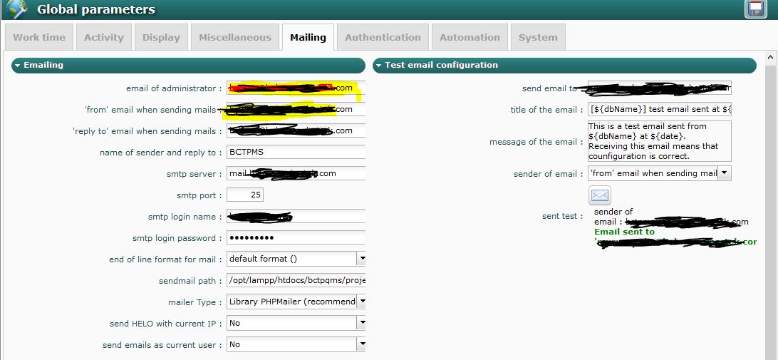The image size is (778, 360).
Task: Open the mailer Type dropdown
Action: point(362,302)
